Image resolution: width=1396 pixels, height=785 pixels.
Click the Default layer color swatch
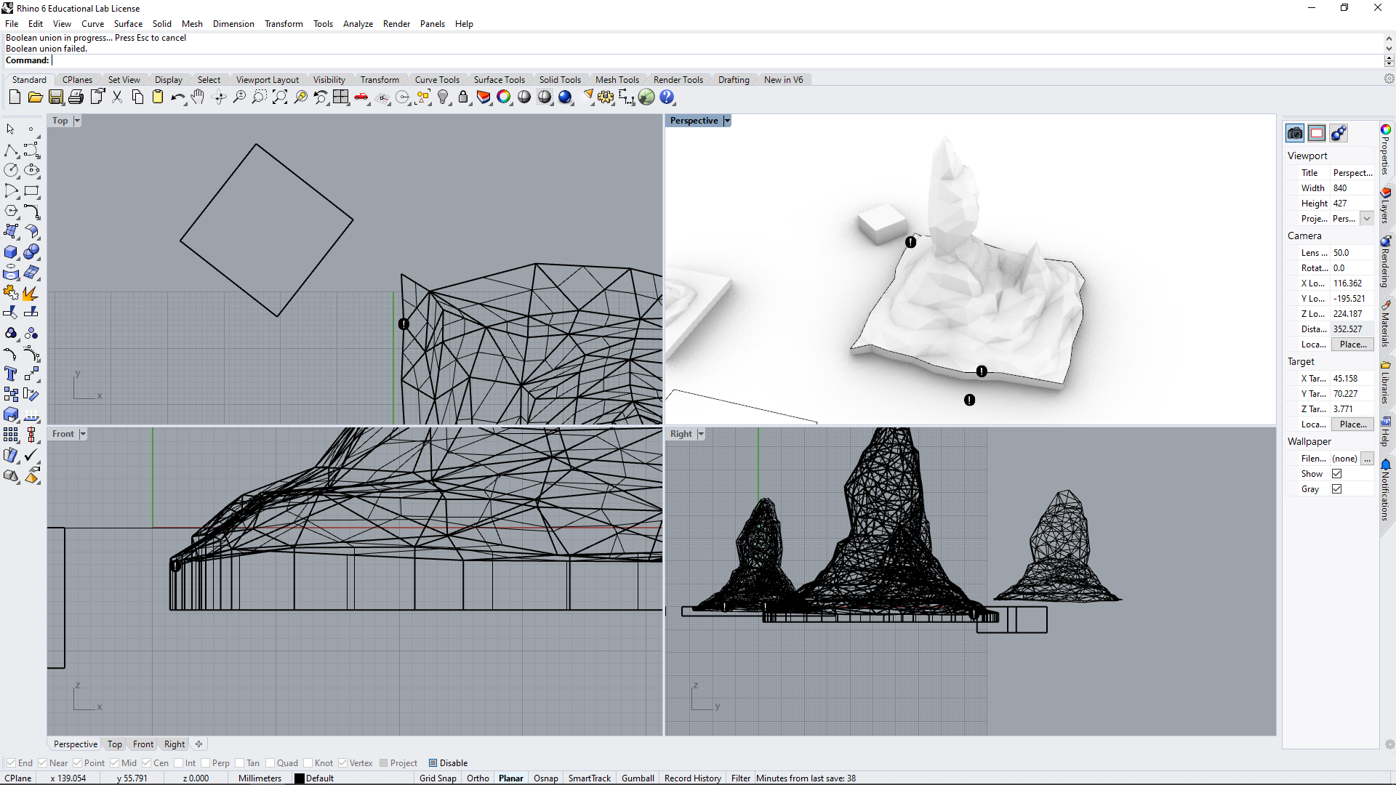[300, 778]
